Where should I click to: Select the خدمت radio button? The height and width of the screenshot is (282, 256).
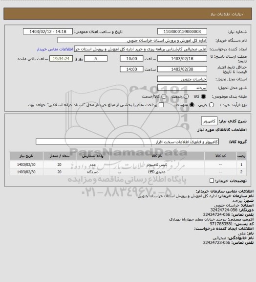(186, 96)
